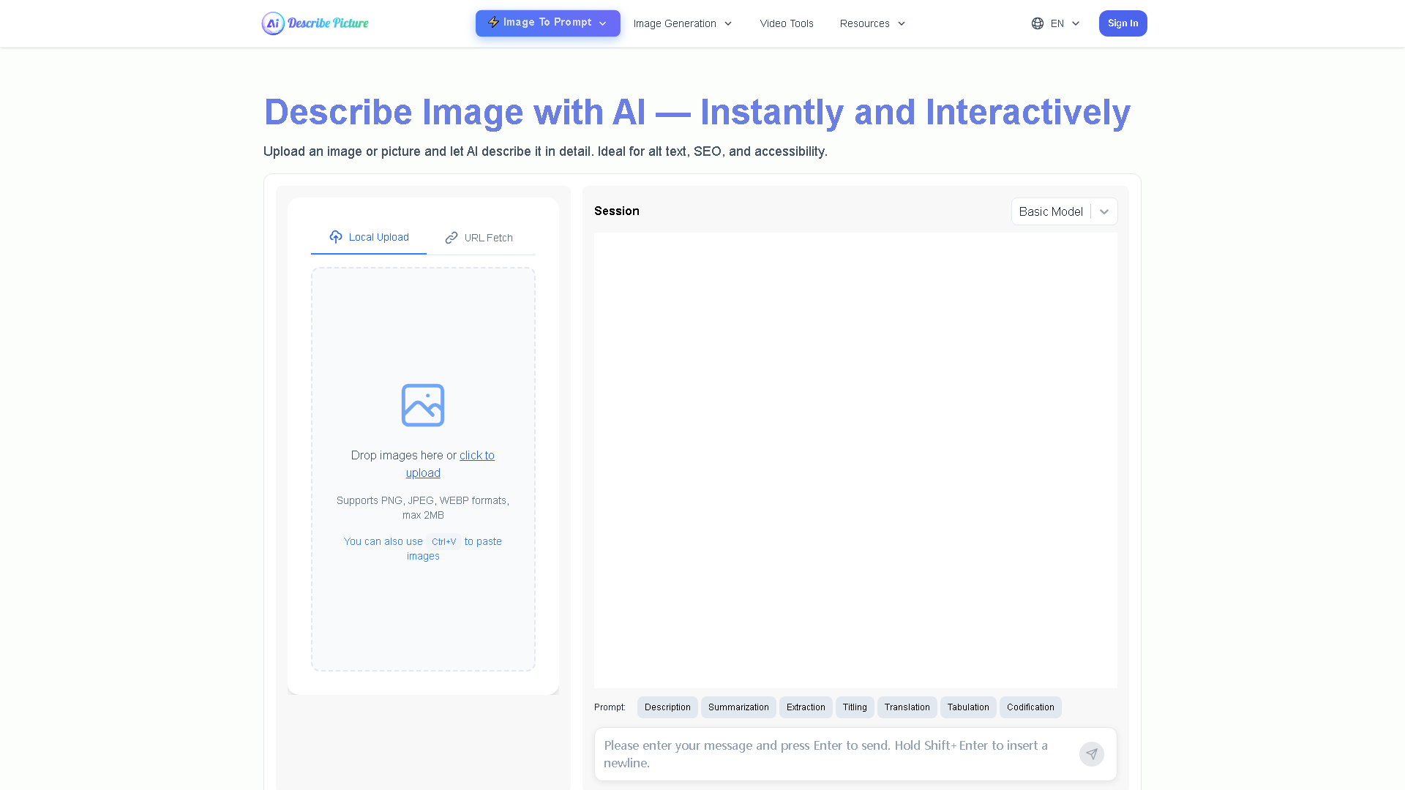The width and height of the screenshot is (1405, 790).
Task: Click the lightning icon on Image To Prompt
Action: (494, 23)
